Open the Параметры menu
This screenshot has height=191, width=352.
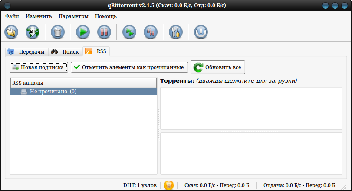coord(73,16)
